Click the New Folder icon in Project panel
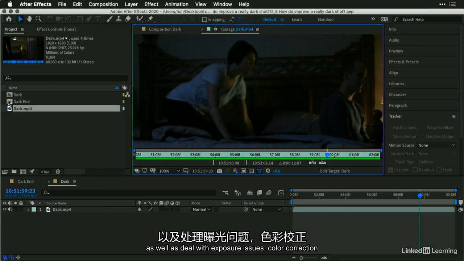 [x=14, y=171]
